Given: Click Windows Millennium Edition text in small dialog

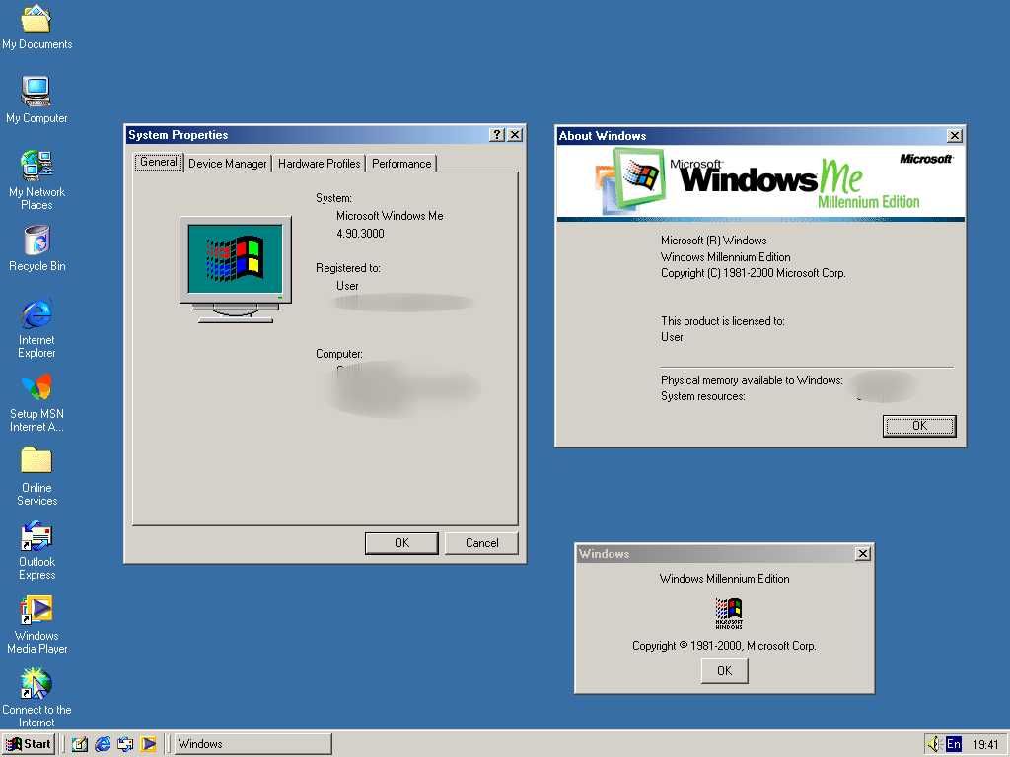Looking at the screenshot, I should (724, 579).
